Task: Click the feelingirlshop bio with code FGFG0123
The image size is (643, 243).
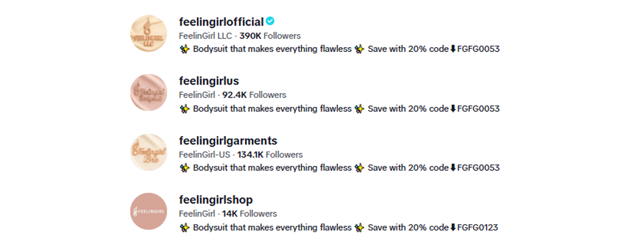Action: click(339, 227)
